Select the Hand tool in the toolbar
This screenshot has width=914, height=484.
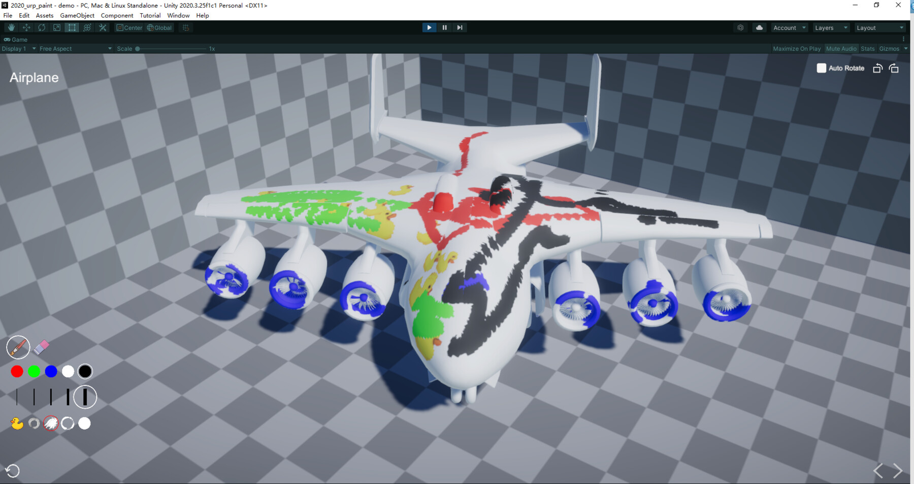pyautogui.click(x=11, y=27)
